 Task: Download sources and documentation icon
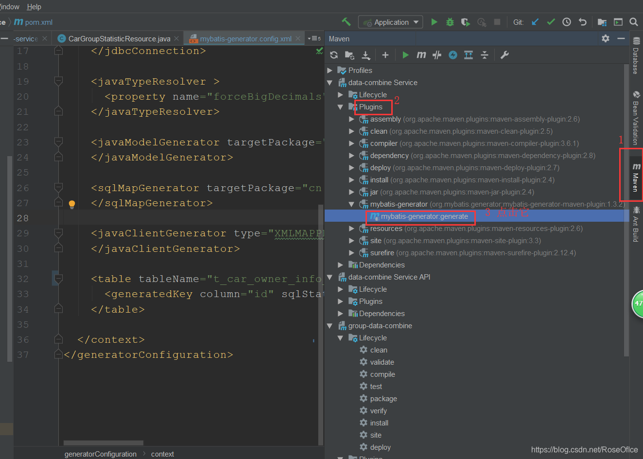tap(366, 55)
